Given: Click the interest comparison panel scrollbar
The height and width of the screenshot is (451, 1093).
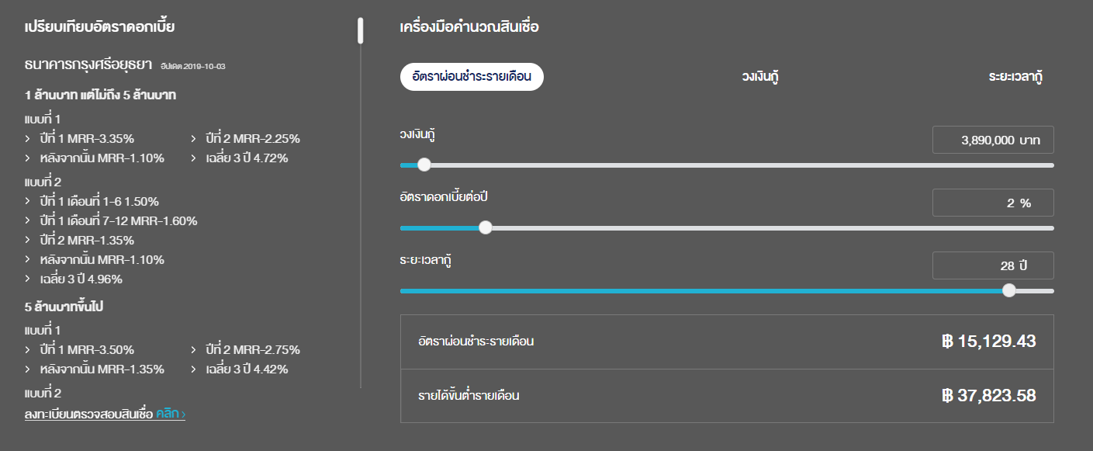Looking at the screenshot, I should click(x=361, y=31).
